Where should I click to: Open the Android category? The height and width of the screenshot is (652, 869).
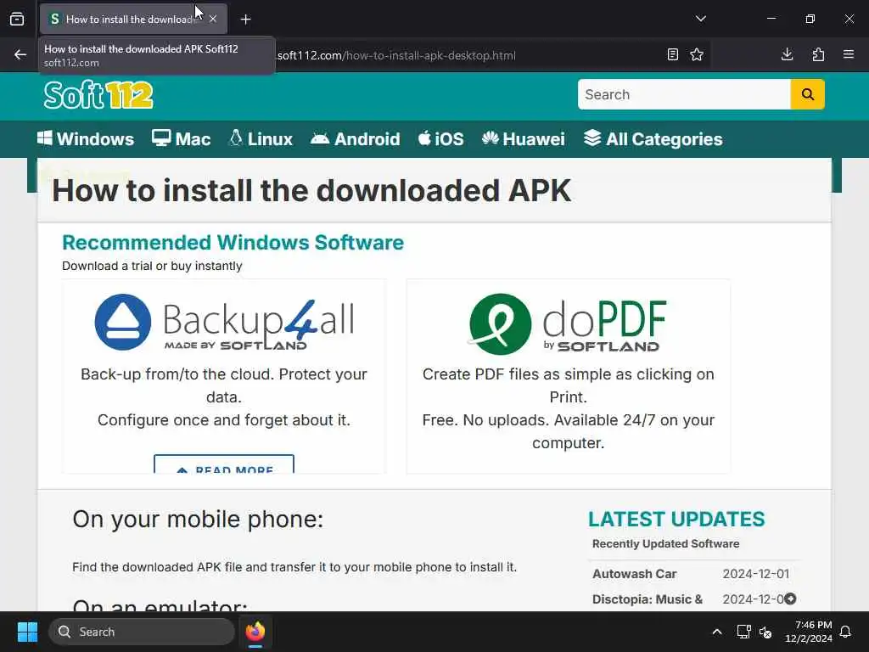tap(356, 138)
